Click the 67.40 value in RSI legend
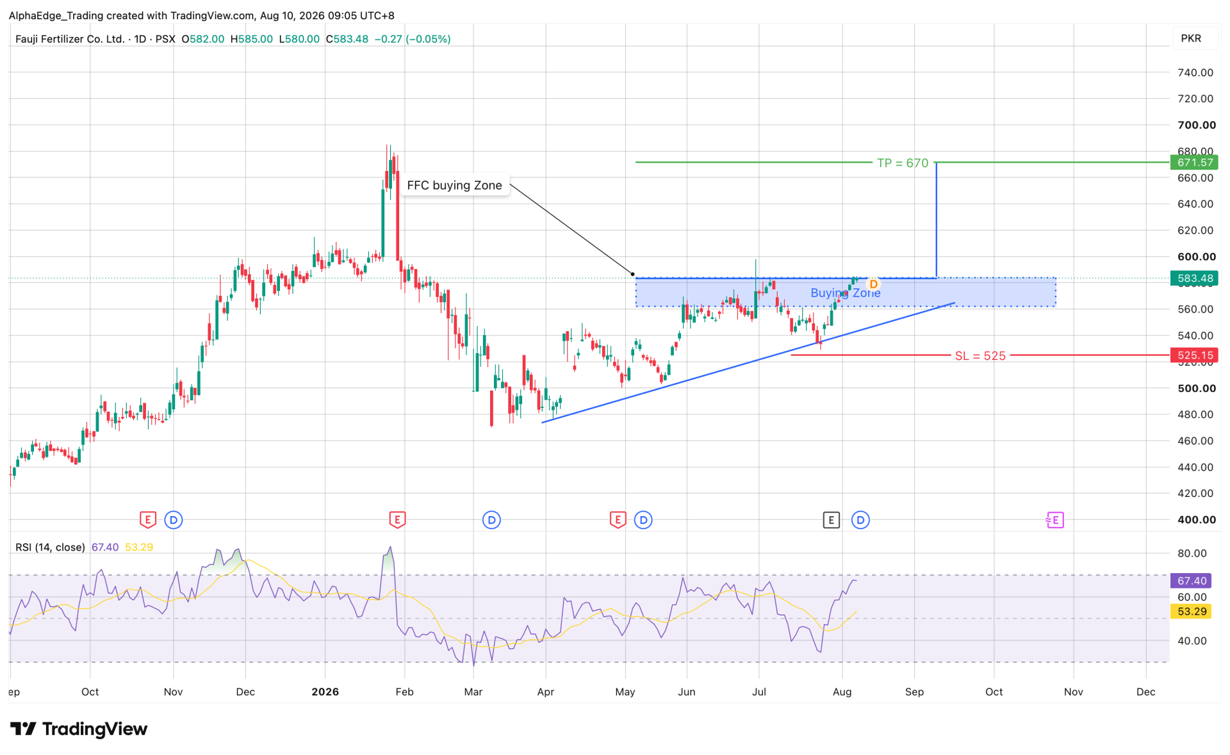 [105, 547]
